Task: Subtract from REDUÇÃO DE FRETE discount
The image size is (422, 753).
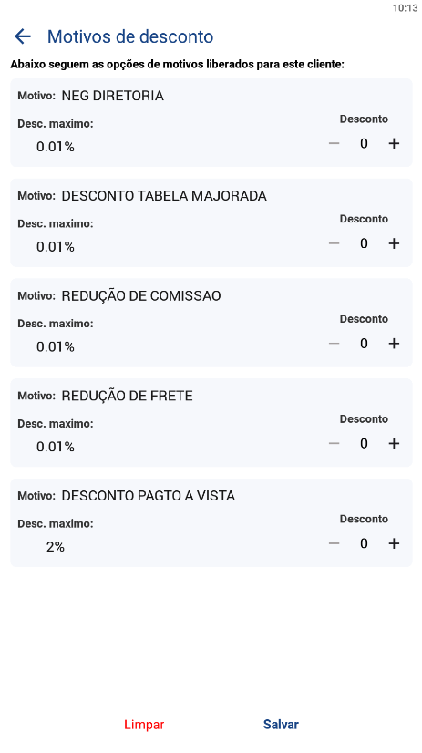Action: (335, 443)
